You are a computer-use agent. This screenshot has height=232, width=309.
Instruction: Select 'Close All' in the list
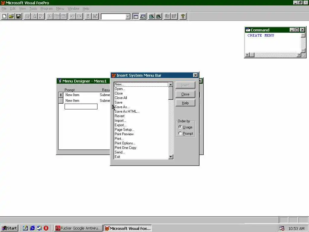141,98
